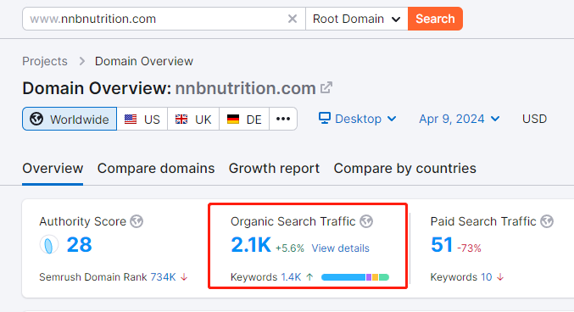The width and height of the screenshot is (574, 312).
Task: Click the Domain Overview breadcrumb
Action: tap(144, 61)
